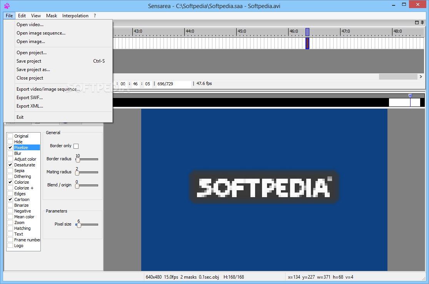Choose Open image sequence... menu entry
This screenshot has width=429, height=284.
point(58,33)
